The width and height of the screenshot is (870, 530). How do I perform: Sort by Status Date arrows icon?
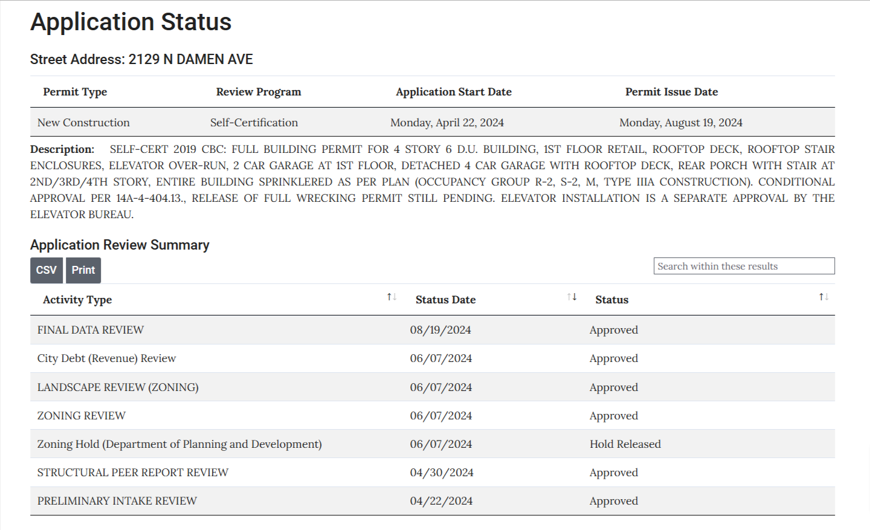click(572, 297)
